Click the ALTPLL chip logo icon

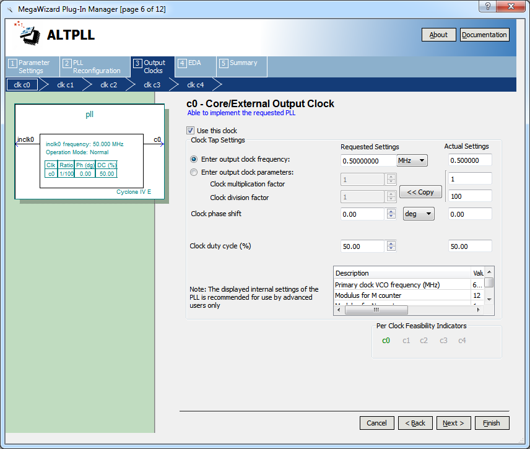pos(28,34)
